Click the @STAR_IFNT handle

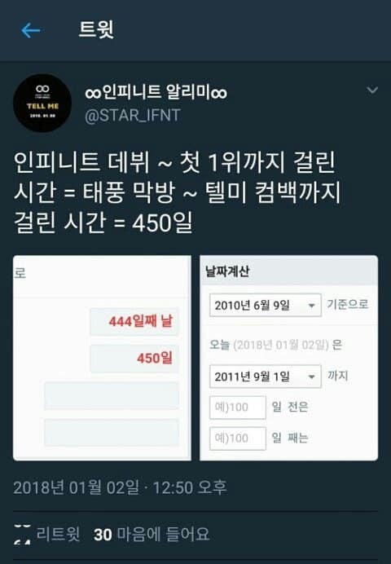(x=133, y=116)
